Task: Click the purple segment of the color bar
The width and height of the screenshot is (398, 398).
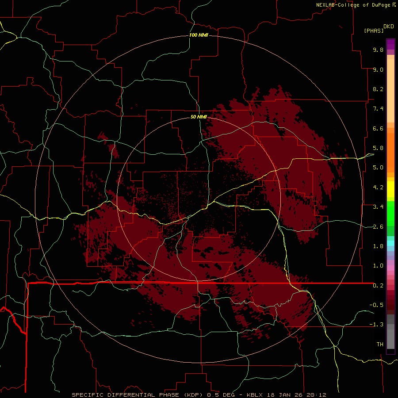Action: [390, 44]
